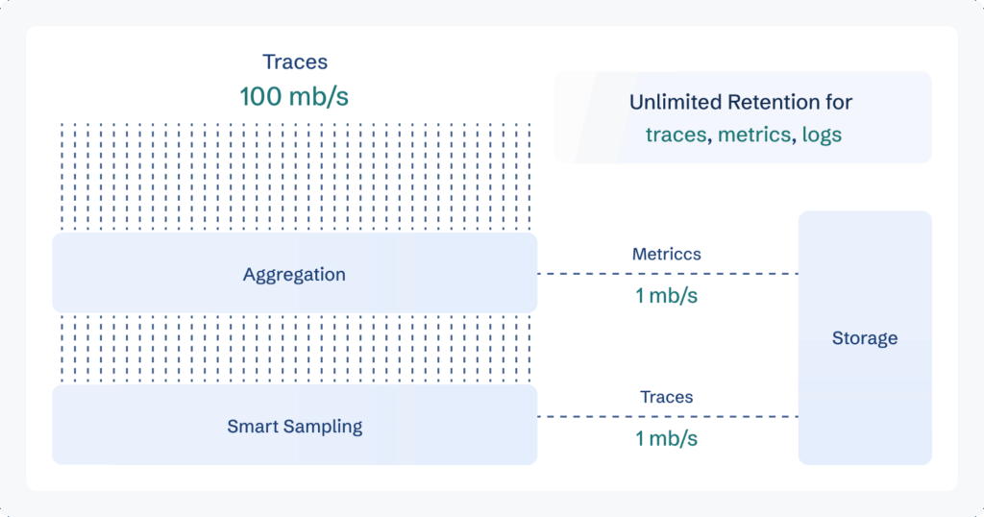Click the Traces label near Storage
Viewport: 984px width, 517px height.
click(667, 397)
